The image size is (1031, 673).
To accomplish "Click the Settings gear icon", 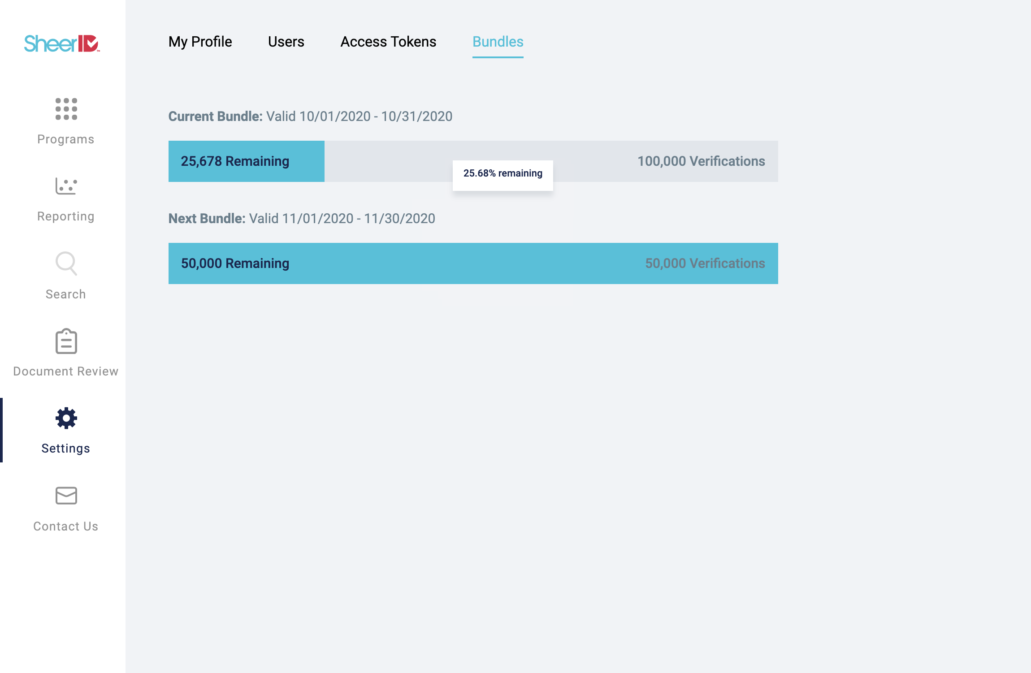I will [66, 418].
